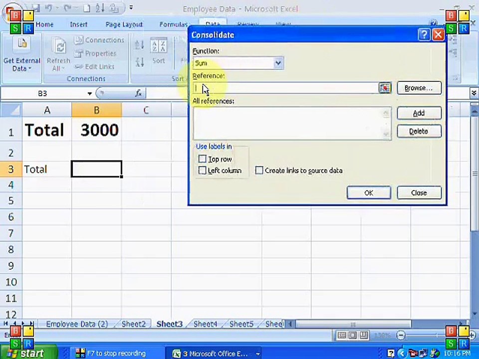
Task: Select column A header
Action: pos(47,110)
